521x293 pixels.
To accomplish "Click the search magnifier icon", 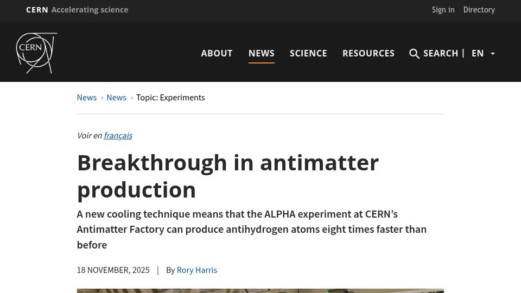I will tap(414, 54).
